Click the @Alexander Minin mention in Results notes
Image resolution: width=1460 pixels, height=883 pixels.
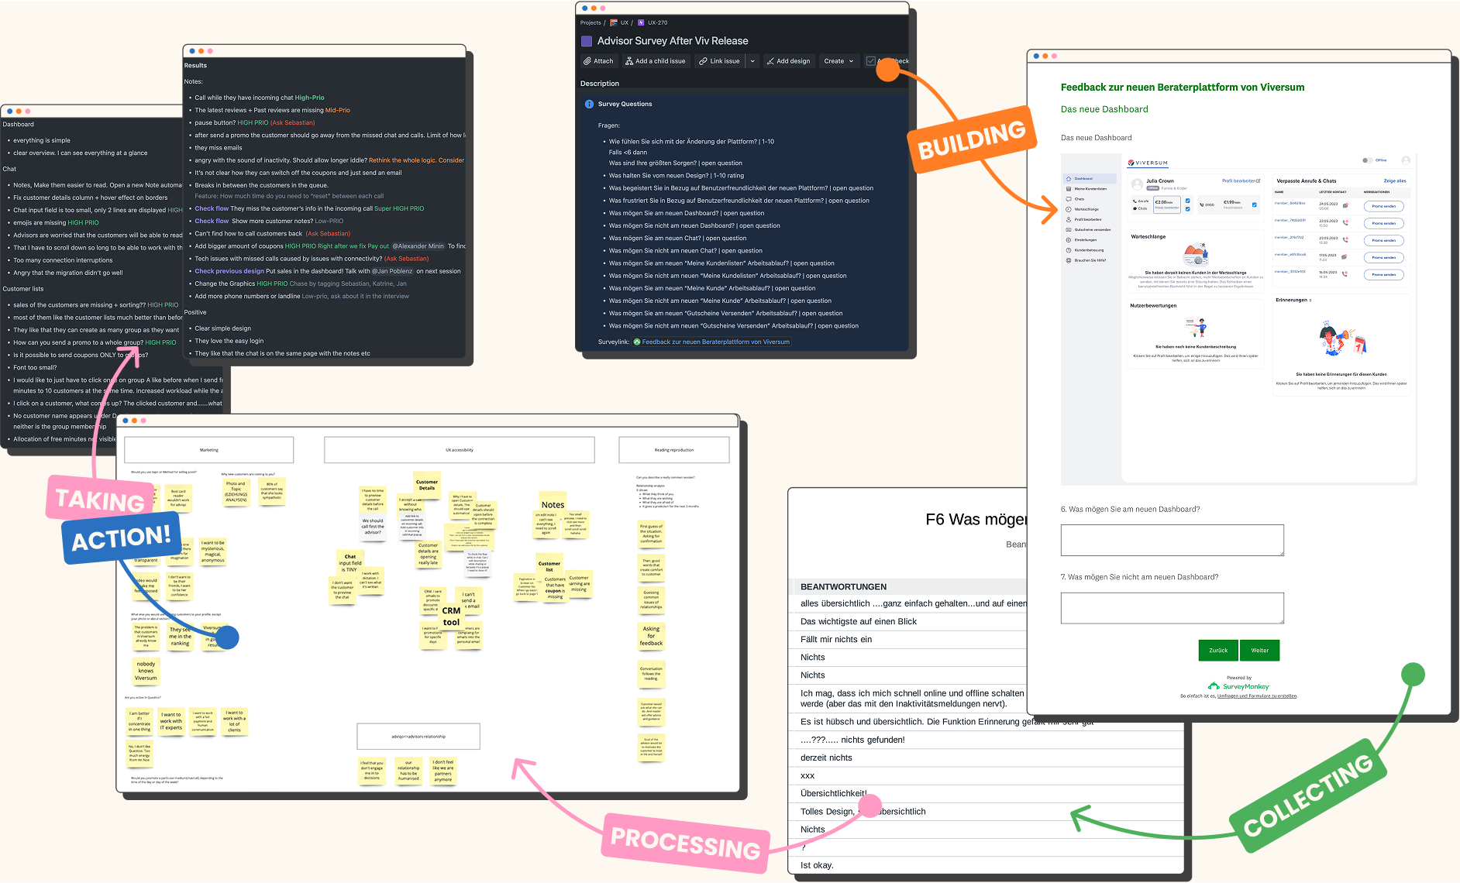click(418, 246)
